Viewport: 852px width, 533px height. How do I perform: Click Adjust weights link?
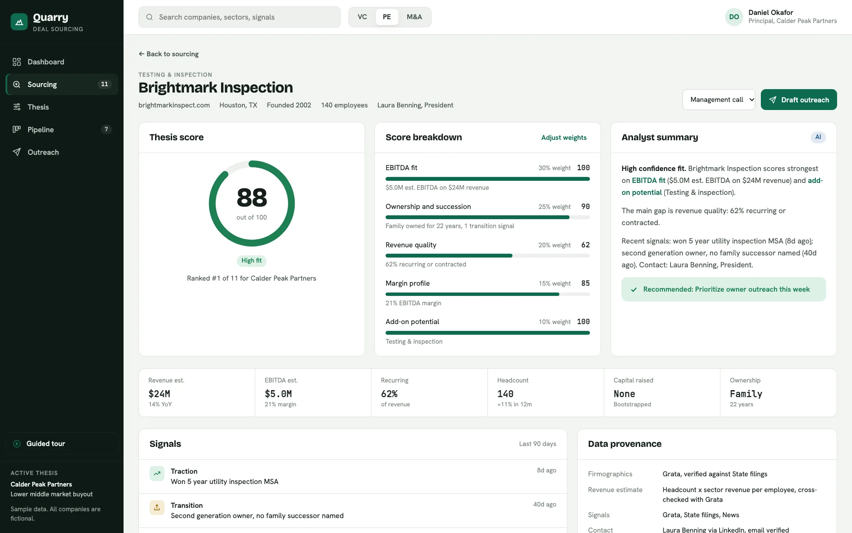click(564, 137)
